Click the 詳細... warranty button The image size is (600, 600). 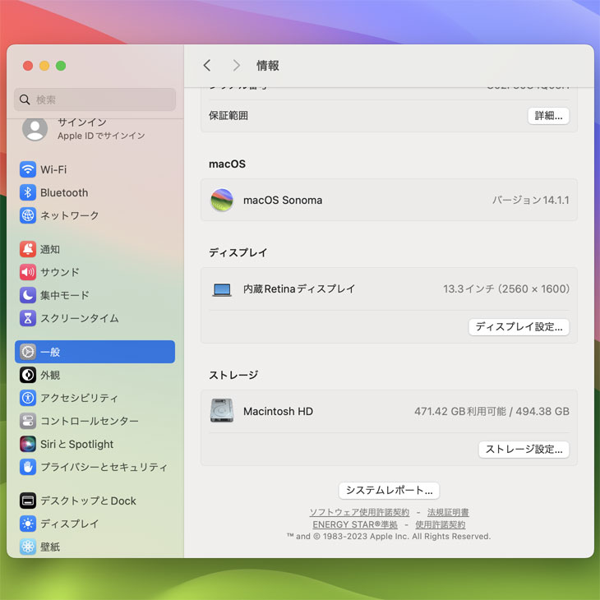pos(548,116)
